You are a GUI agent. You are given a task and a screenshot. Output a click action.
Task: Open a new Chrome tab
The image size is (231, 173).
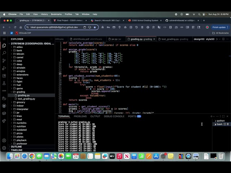[x=204, y=21]
